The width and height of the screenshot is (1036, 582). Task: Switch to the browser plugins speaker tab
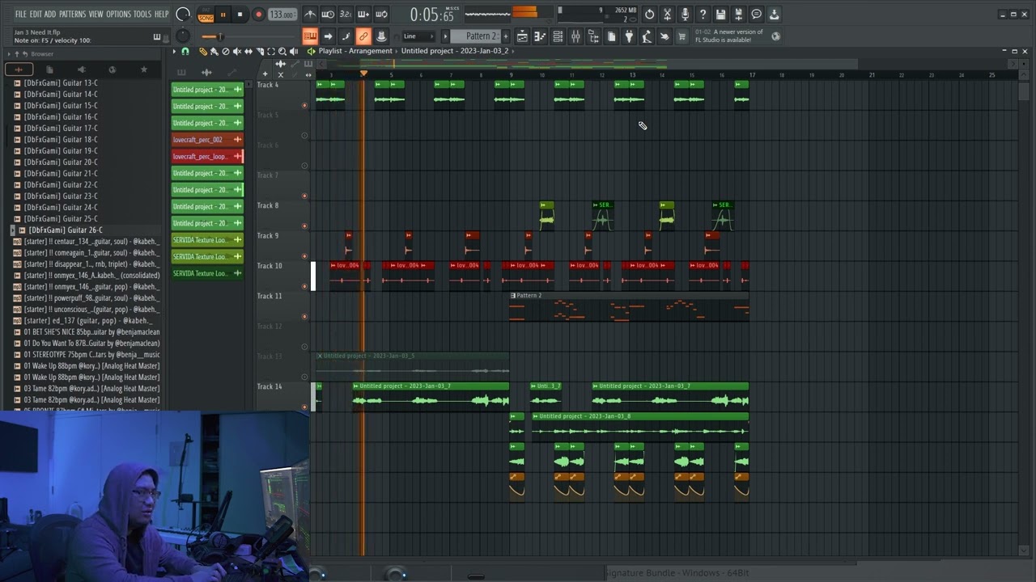[81, 70]
